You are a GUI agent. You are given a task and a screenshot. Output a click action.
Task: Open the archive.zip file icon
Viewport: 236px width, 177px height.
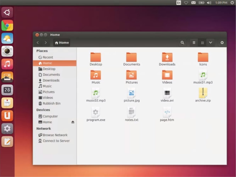tap(203, 93)
